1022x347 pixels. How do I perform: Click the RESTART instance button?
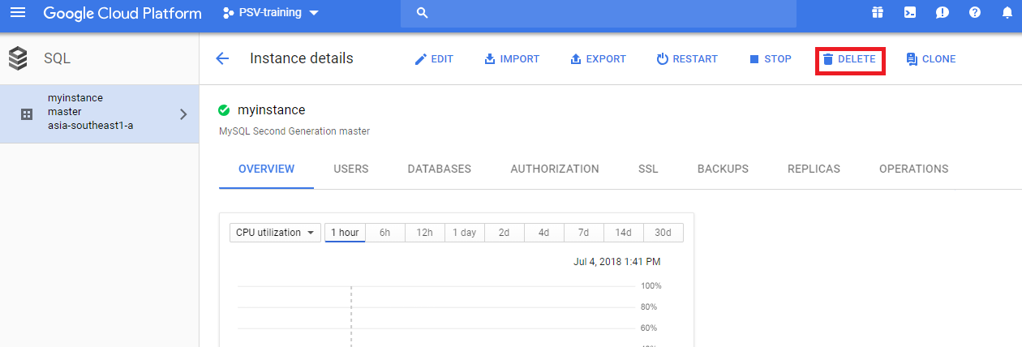(x=687, y=59)
